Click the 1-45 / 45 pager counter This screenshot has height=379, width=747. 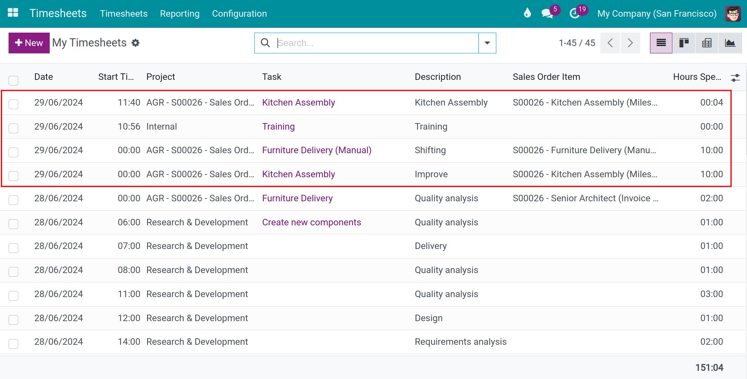point(577,43)
